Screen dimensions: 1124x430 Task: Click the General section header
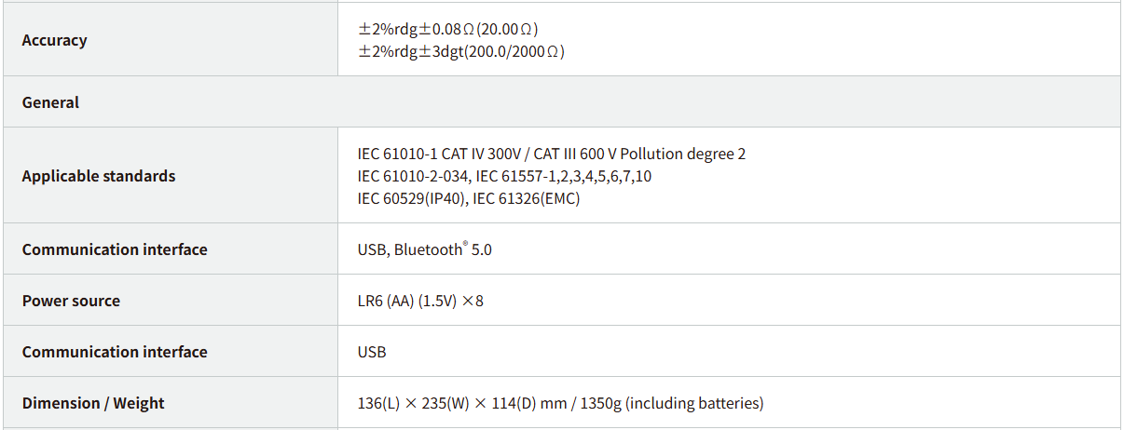[x=50, y=102]
